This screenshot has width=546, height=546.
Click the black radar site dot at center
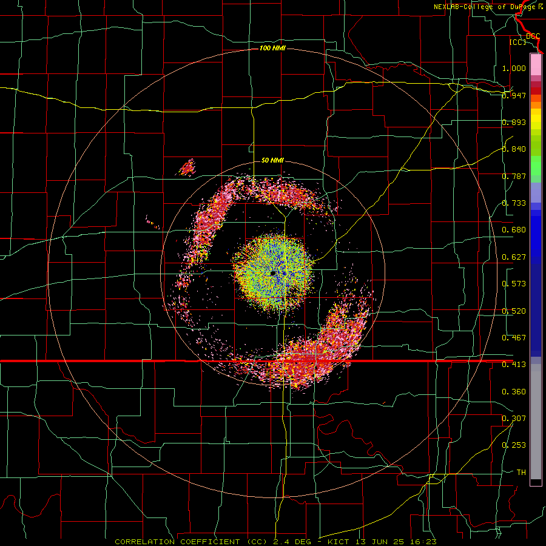tap(273, 274)
